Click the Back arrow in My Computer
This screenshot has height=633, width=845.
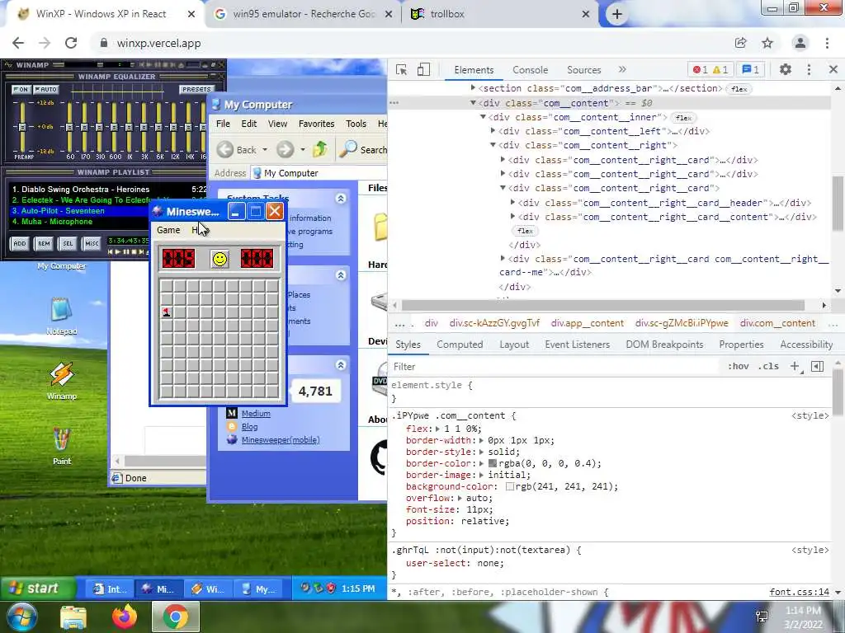pyautogui.click(x=225, y=150)
